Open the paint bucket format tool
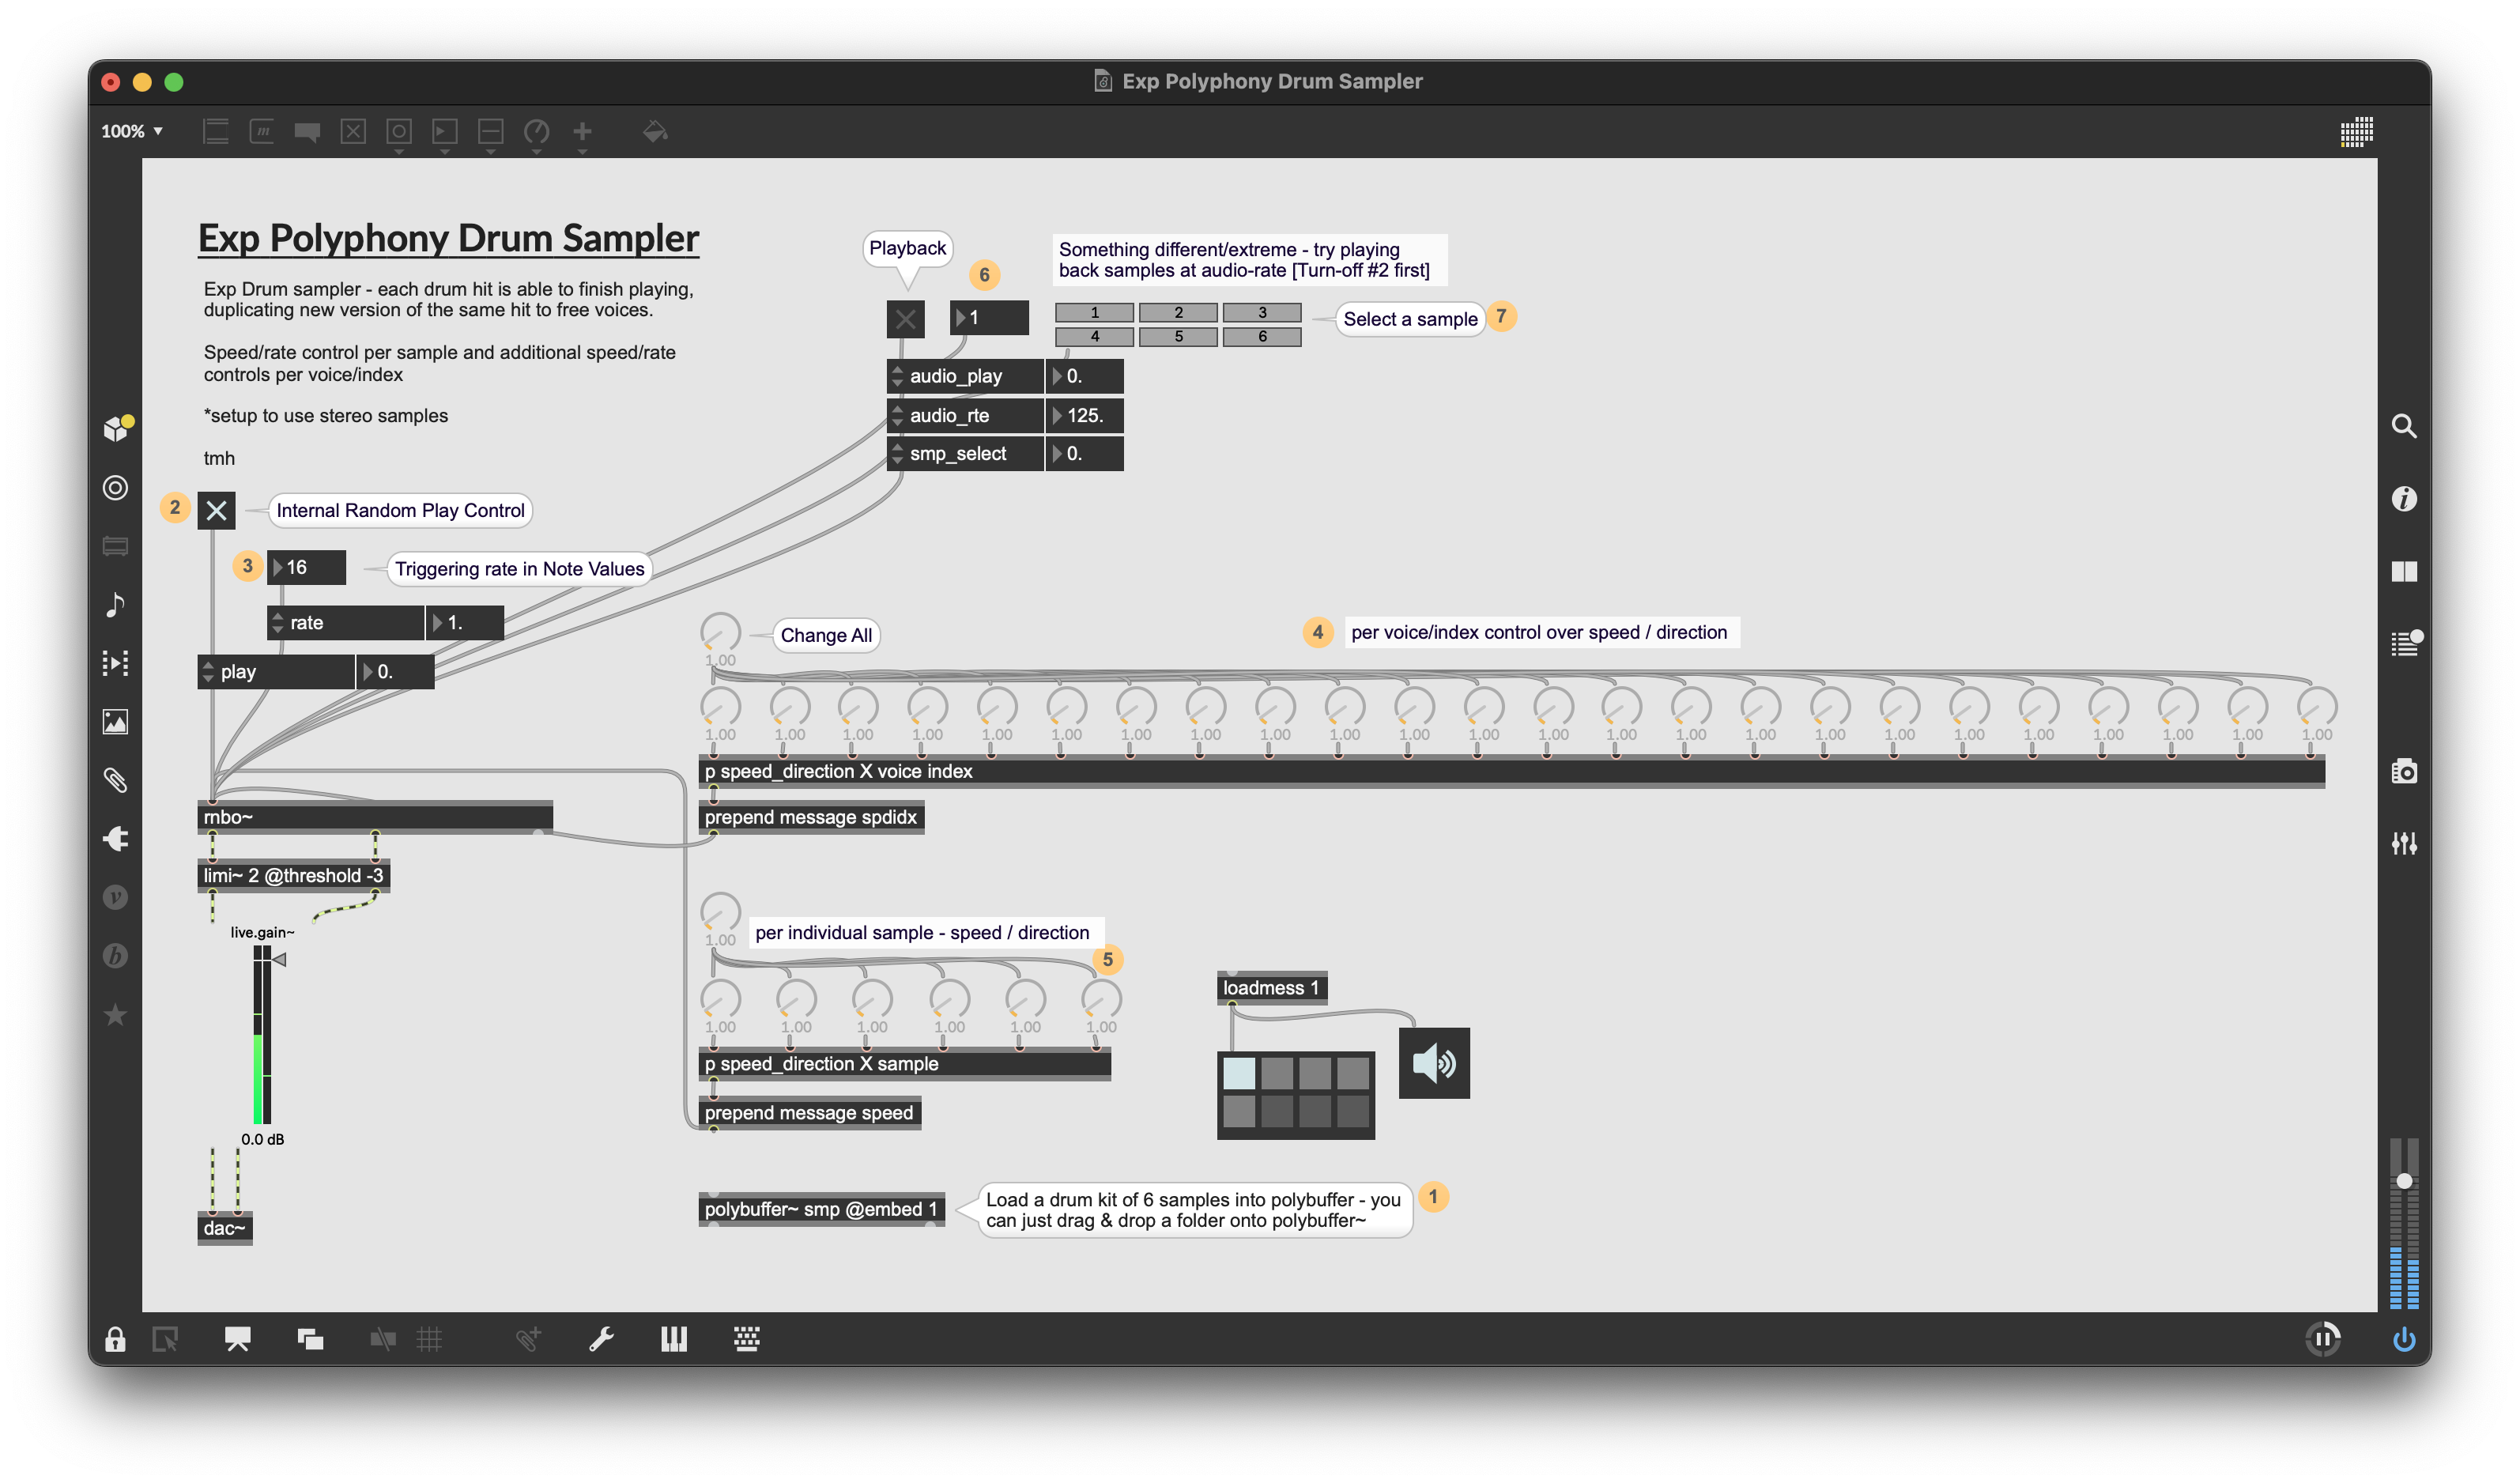 655,131
